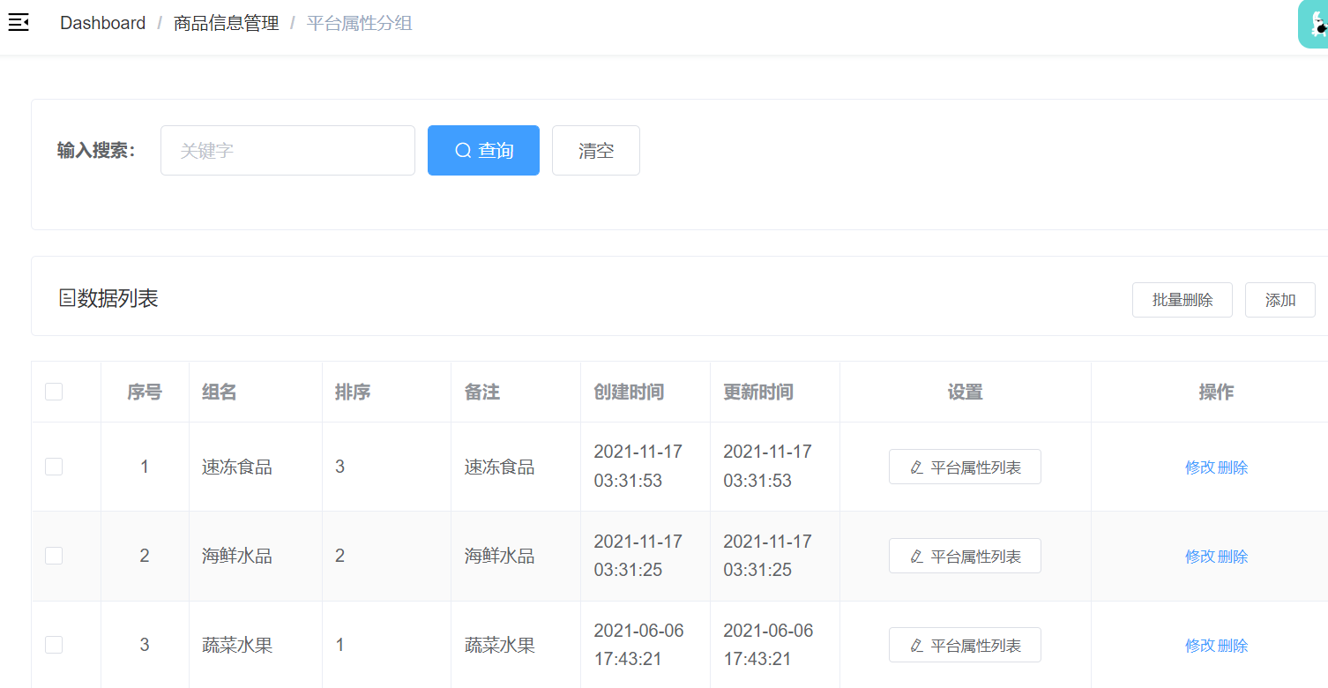This screenshot has height=688, width=1328.
Task: Click 删除 link for 蔬菜水果
Action: (1233, 646)
